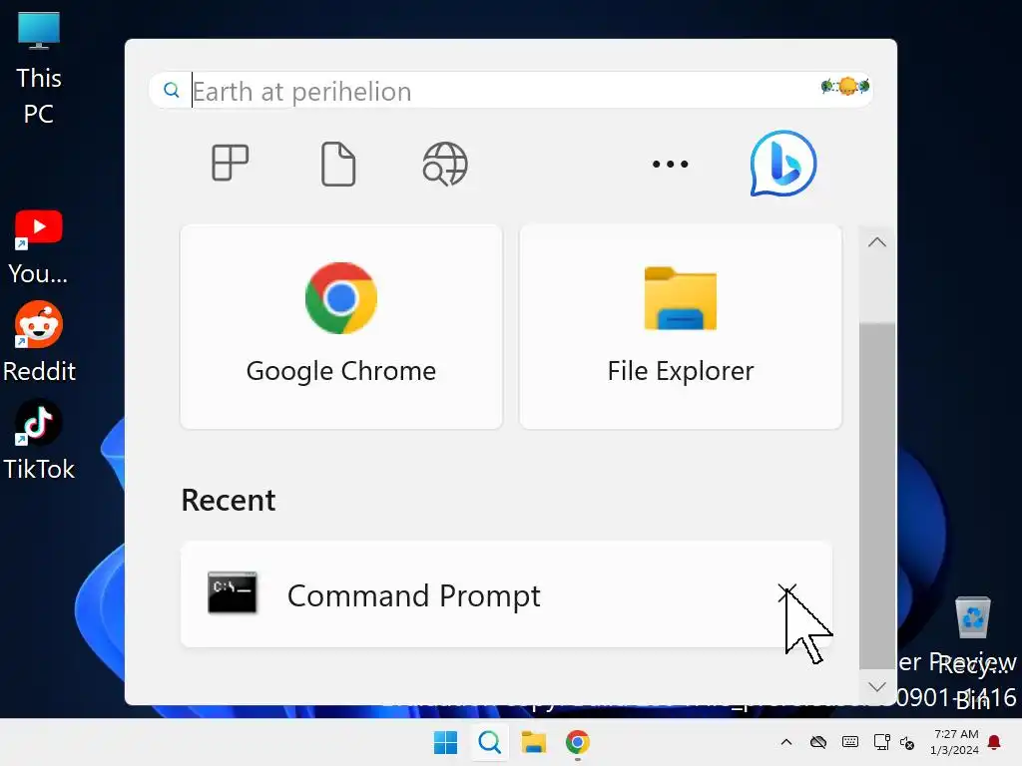Image resolution: width=1022 pixels, height=766 pixels.
Task: Select the TikTok desktop shortcut
Action: (x=39, y=440)
